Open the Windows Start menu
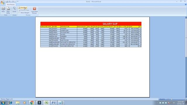This screenshot has height=105, width=187. pos(3,103)
